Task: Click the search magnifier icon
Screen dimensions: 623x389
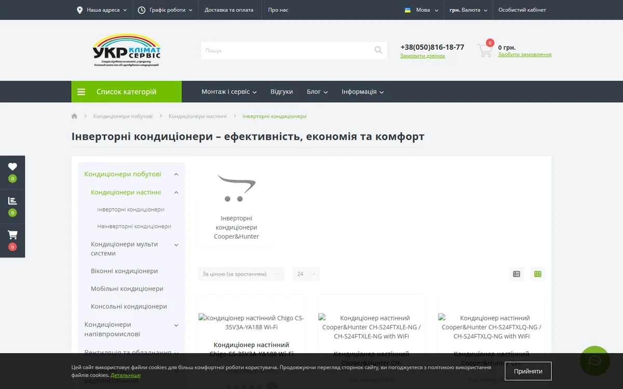Action: [x=378, y=50]
